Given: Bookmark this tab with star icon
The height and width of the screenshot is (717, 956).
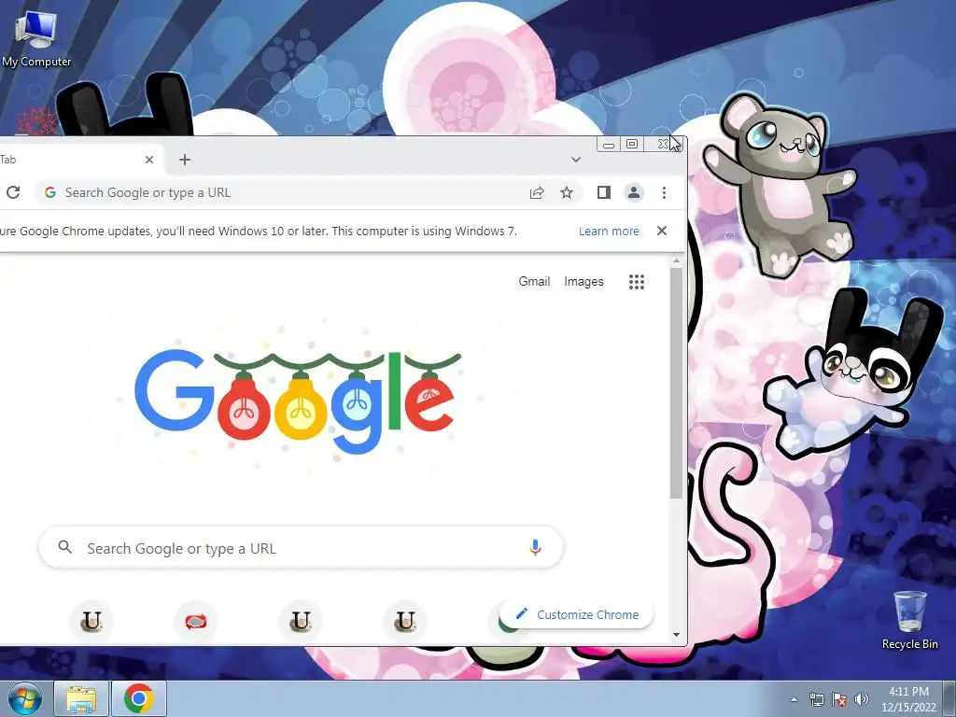Looking at the screenshot, I should pos(567,192).
